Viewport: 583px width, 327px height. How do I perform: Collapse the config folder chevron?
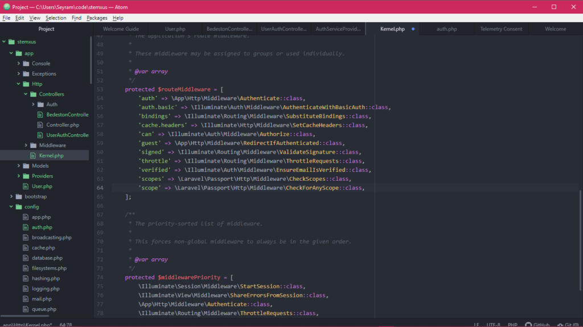coord(11,206)
